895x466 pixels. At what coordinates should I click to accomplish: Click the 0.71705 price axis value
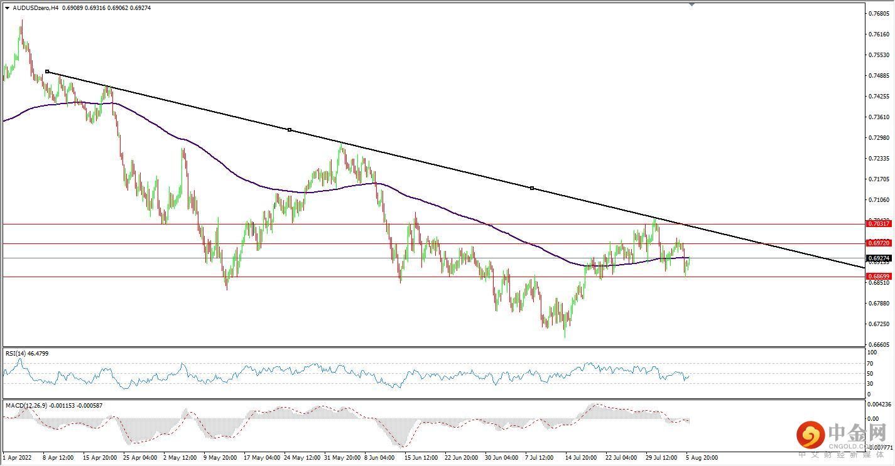pyautogui.click(x=879, y=179)
